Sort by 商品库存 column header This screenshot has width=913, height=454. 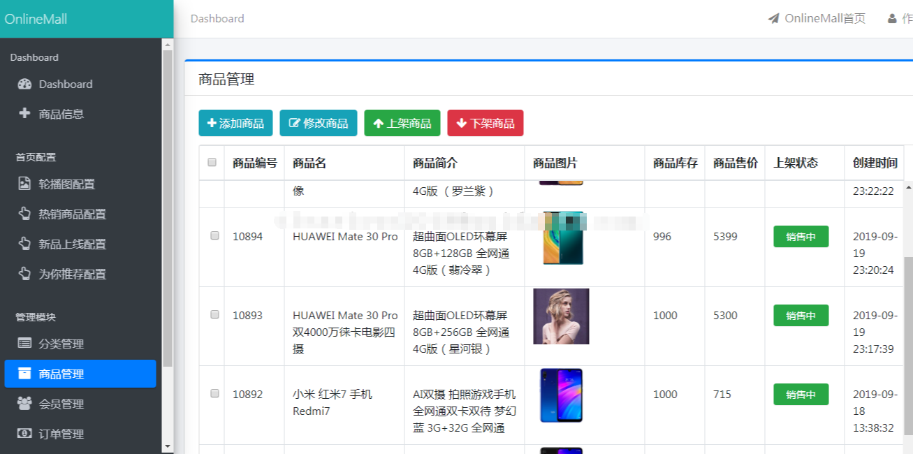[675, 163]
